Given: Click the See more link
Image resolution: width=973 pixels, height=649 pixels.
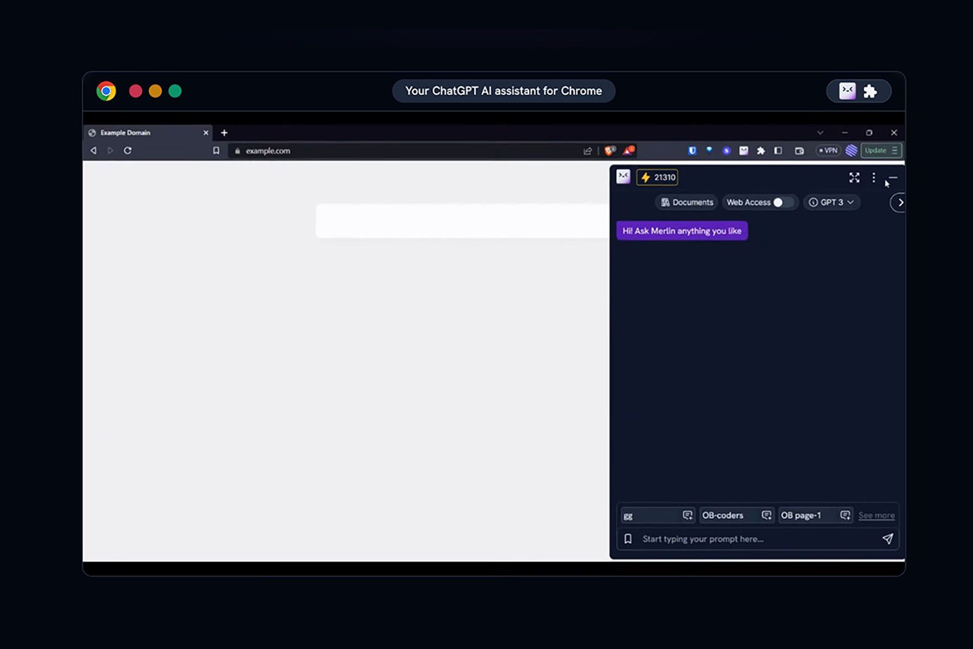Looking at the screenshot, I should tap(876, 515).
